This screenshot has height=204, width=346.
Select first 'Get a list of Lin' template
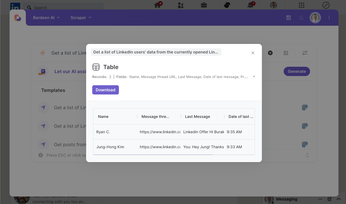pos(70,107)
